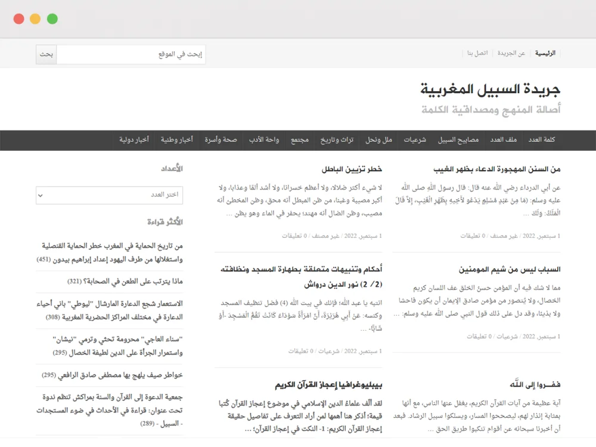The image size is (596, 447).
Task: Click the الأكثر قراءة sidebar heading
Action: (165, 222)
